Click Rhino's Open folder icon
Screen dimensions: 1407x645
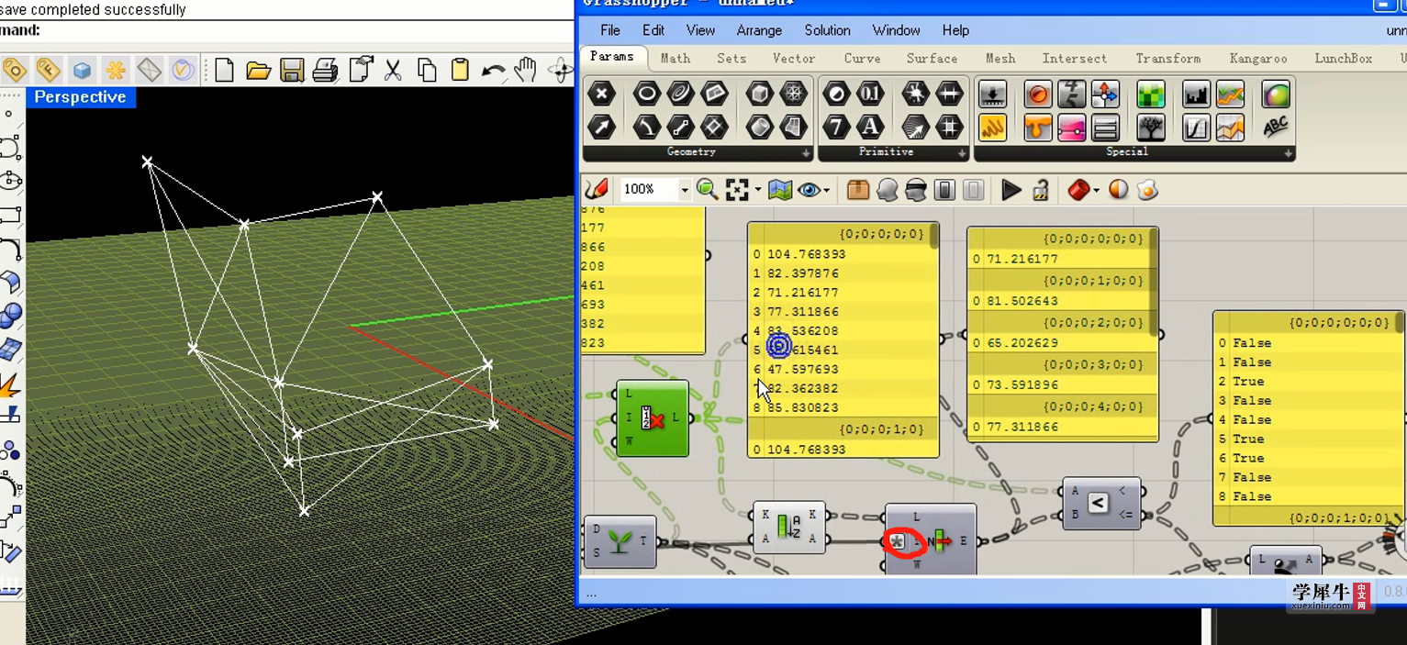click(x=258, y=70)
